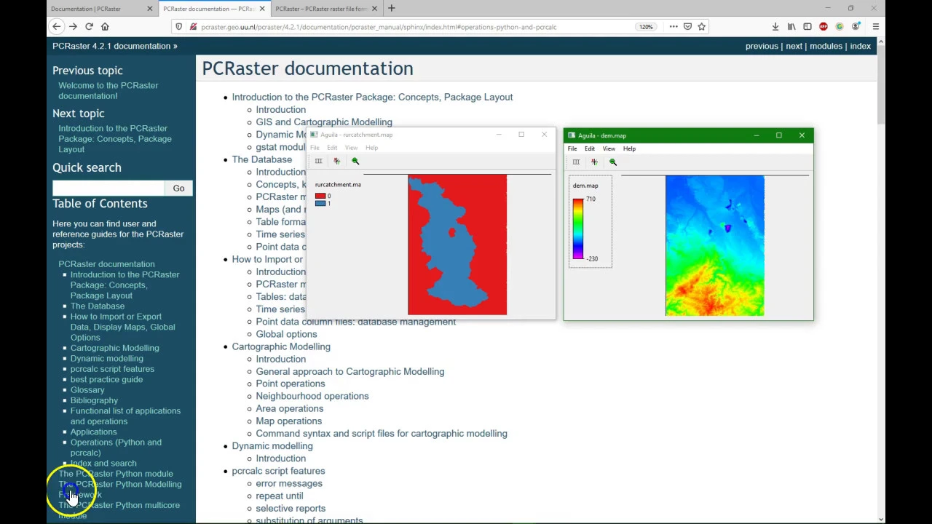The height and width of the screenshot is (524, 932).
Task: Go back with browser back arrow
Action: pyautogui.click(x=56, y=27)
